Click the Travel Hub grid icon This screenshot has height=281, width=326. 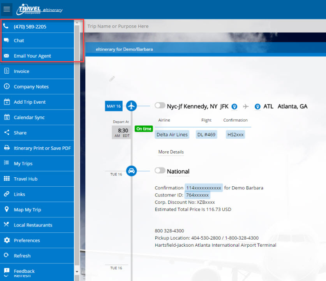[7, 178]
